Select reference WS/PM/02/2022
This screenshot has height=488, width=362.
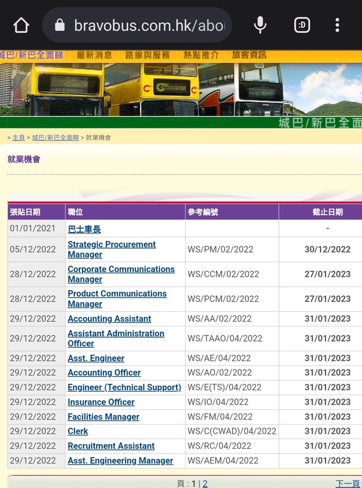pyautogui.click(x=220, y=249)
